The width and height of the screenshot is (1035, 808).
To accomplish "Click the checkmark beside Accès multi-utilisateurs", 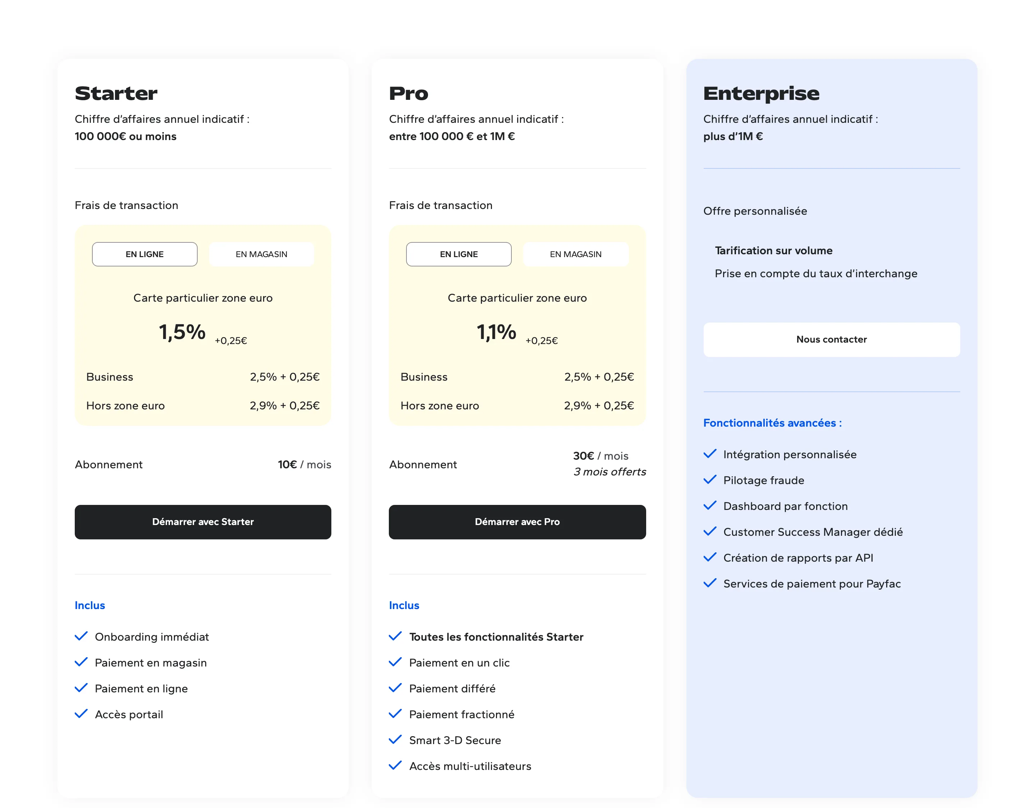I will [x=395, y=765].
